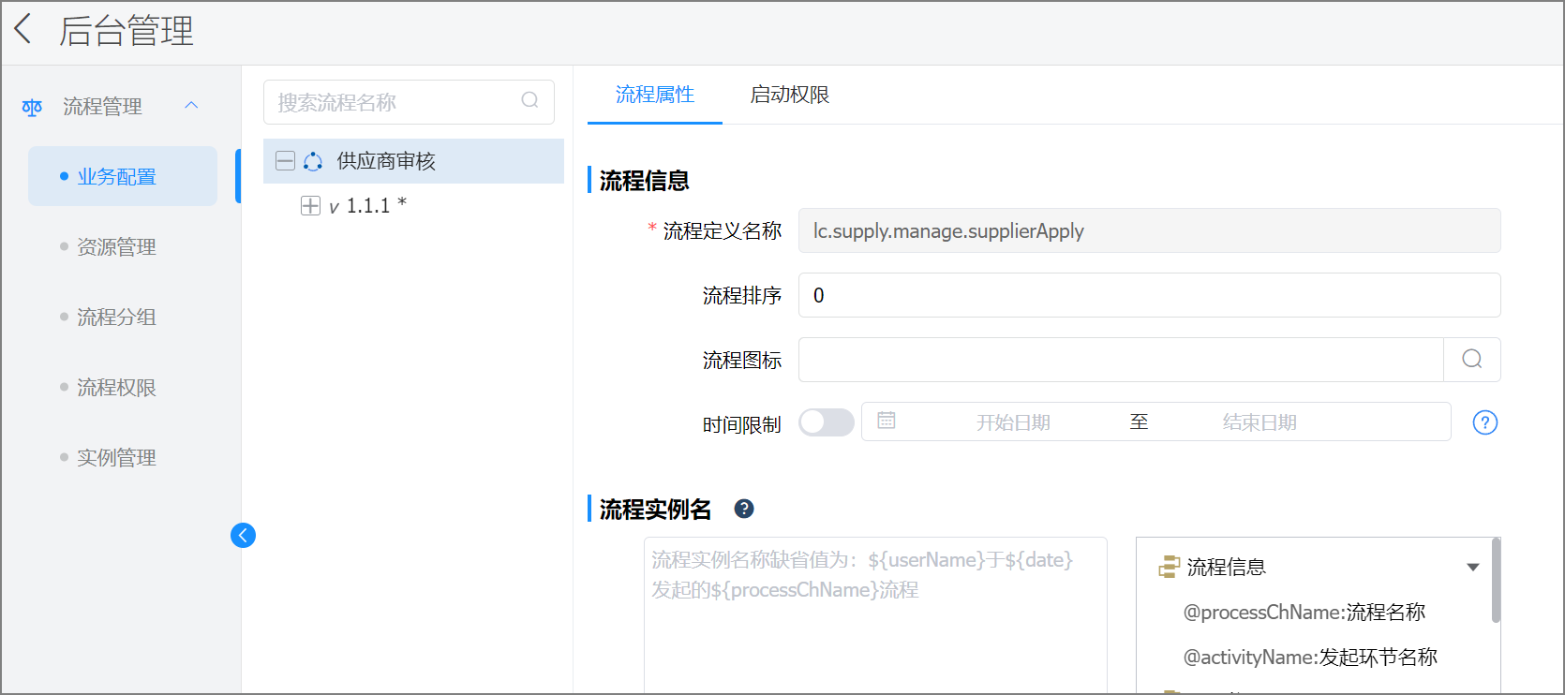Click the 流程排序 input field
Viewport: 1565px width, 695px height.
1148,295
